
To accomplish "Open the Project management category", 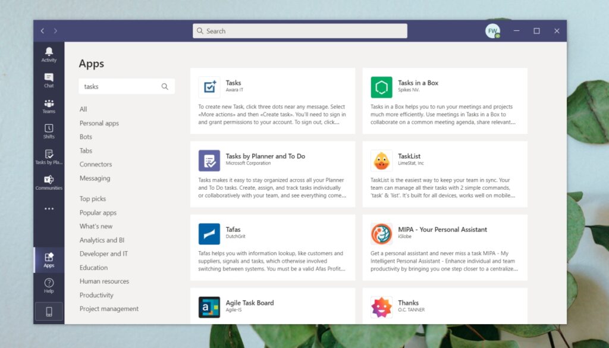I will [109, 309].
